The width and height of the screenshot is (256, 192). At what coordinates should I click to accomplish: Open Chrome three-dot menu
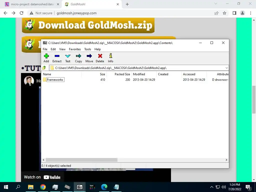point(250,13)
